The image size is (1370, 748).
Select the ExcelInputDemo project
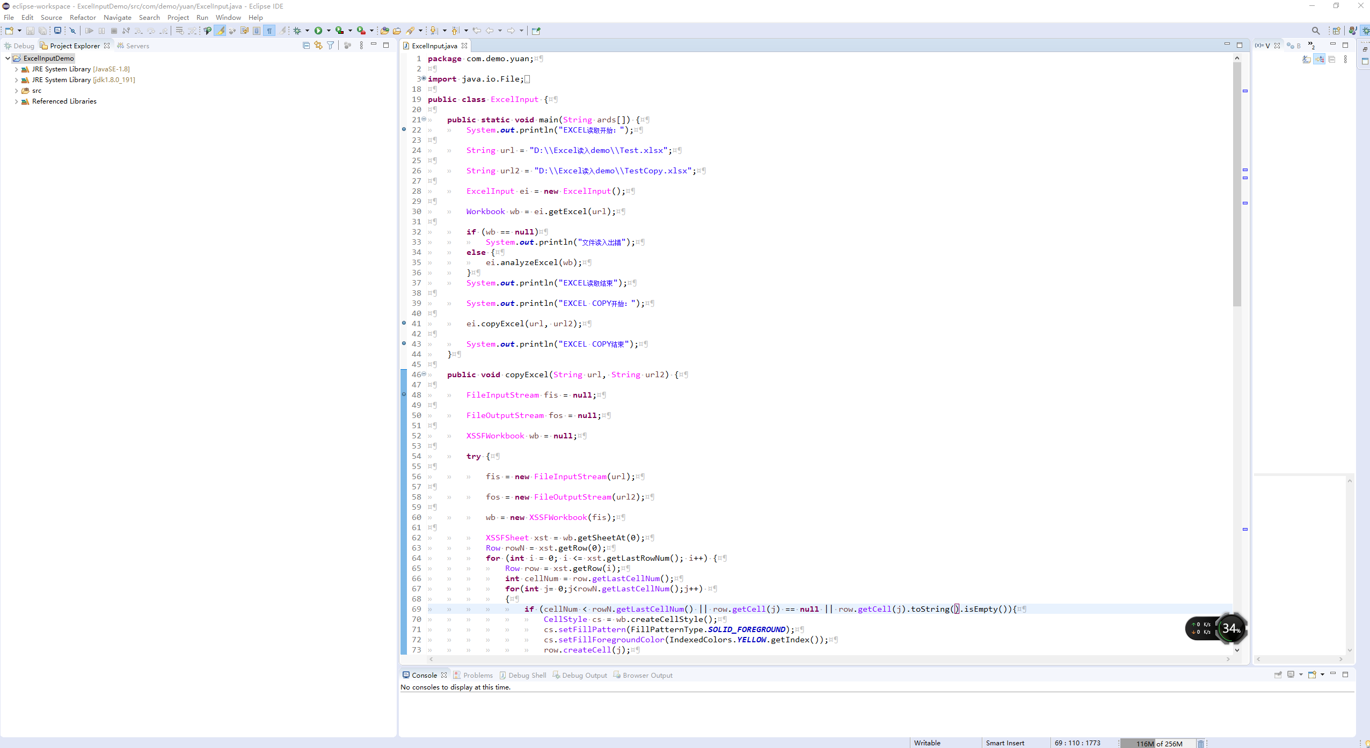click(48, 58)
